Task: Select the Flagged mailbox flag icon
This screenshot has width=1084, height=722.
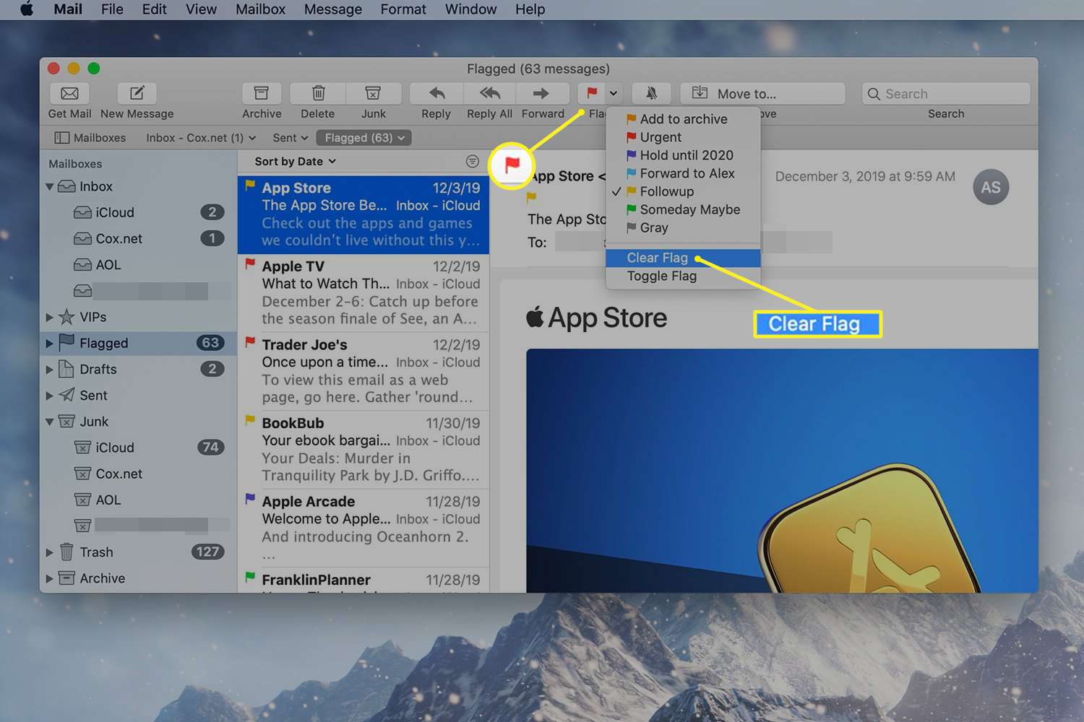Action: coord(66,342)
